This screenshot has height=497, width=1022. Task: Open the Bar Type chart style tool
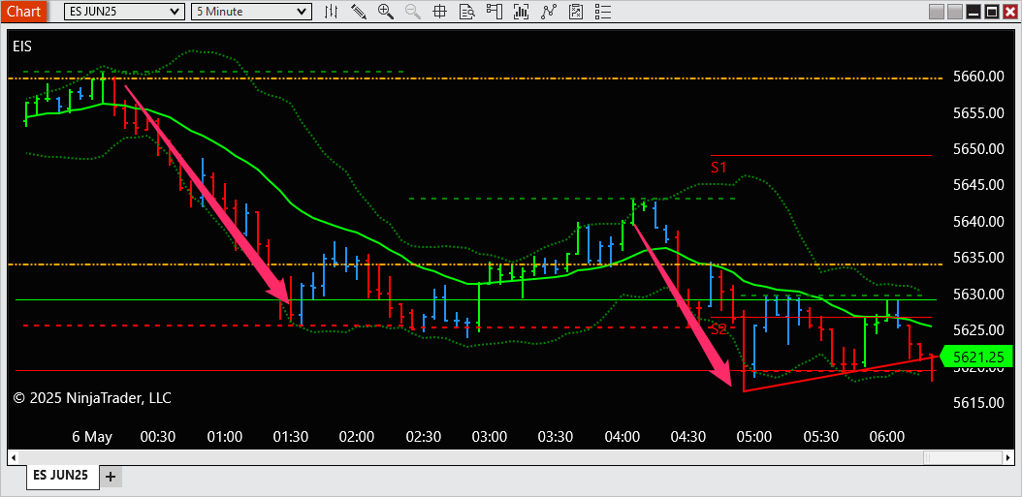click(332, 11)
